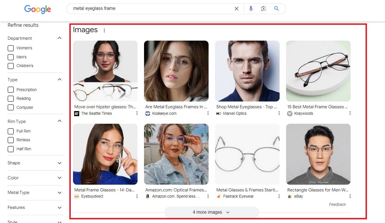This screenshot has height=223, width=385.
Task: Show 4 more images
Action: click(211, 212)
